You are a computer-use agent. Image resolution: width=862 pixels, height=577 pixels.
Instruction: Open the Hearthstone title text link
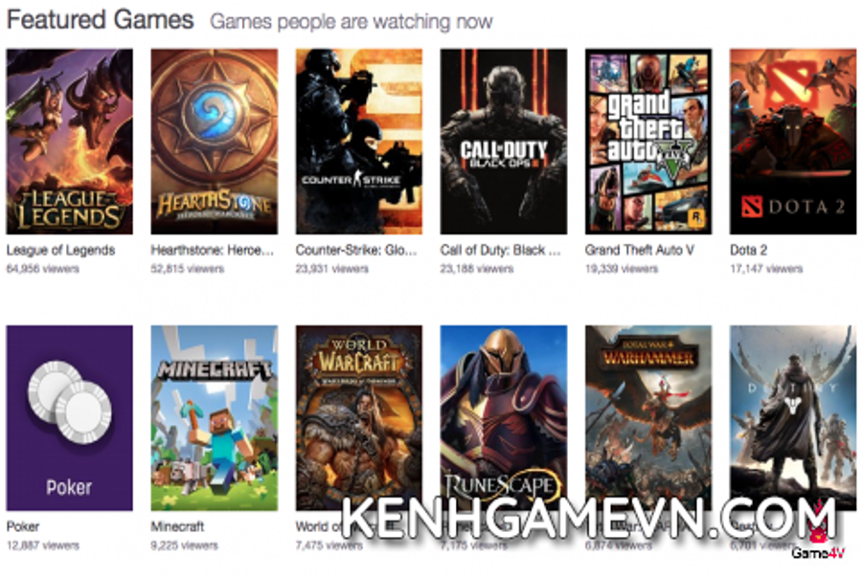tap(213, 251)
